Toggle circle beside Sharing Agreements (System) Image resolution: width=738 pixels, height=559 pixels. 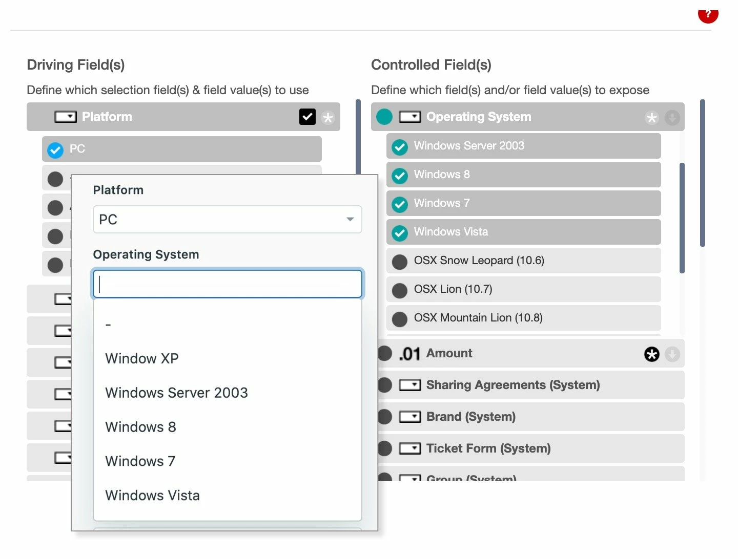click(x=385, y=385)
